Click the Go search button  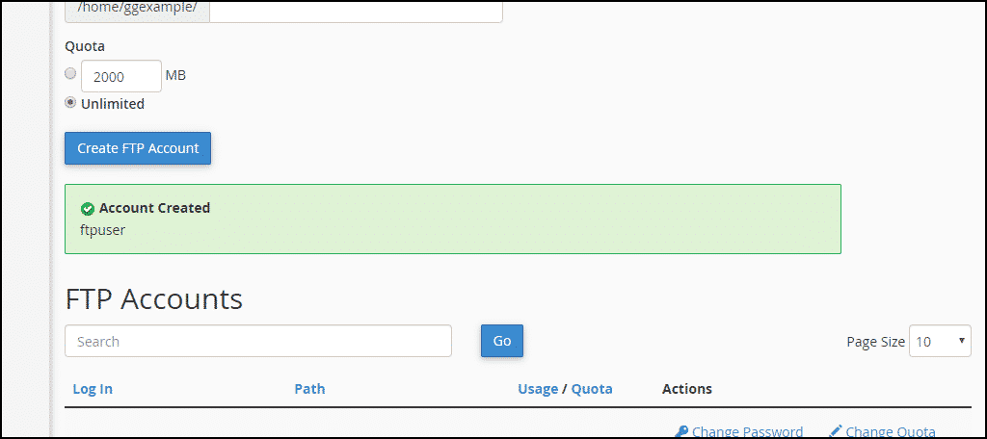click(501, 341)
